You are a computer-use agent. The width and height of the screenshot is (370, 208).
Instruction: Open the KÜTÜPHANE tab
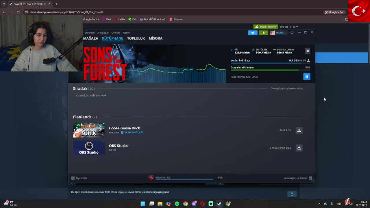[112, 38]
